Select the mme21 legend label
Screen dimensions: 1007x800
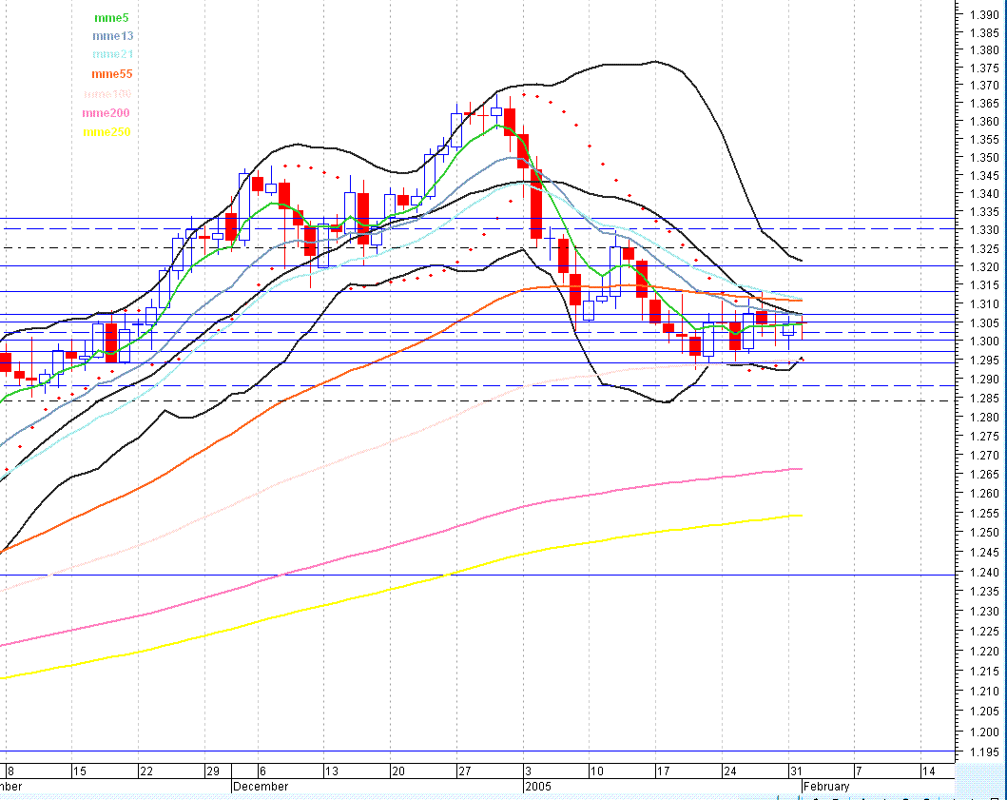click(112, 54)
